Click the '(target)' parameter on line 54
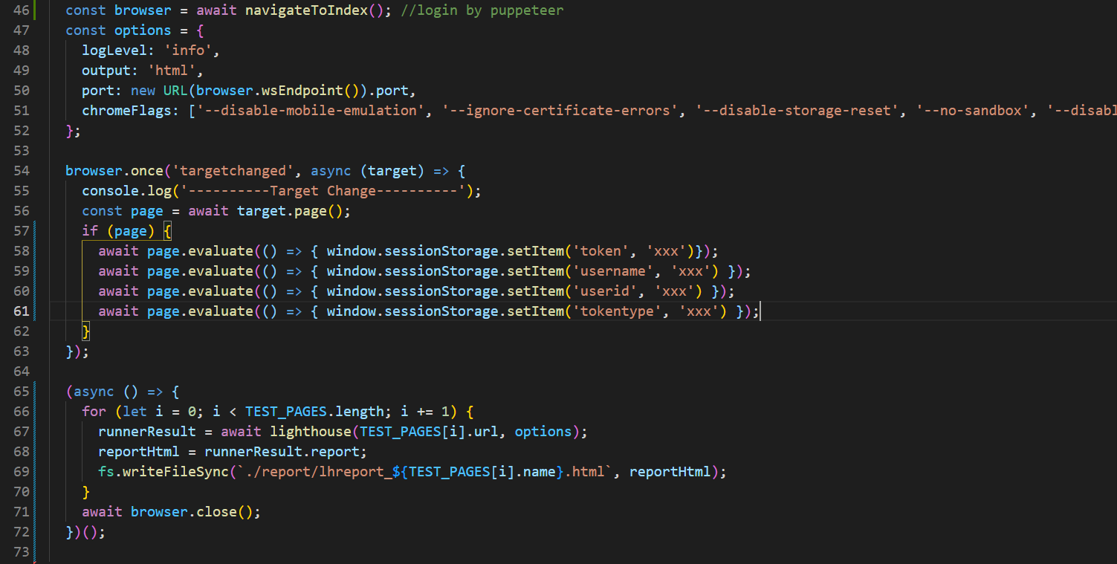The height and width of the screenshot is (564, 1117). [x=392, y=171]
